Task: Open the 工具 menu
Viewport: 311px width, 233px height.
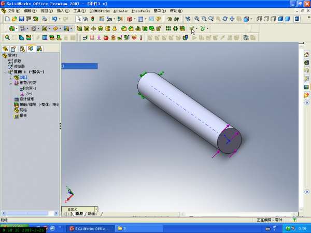Action: coord(79,11)
